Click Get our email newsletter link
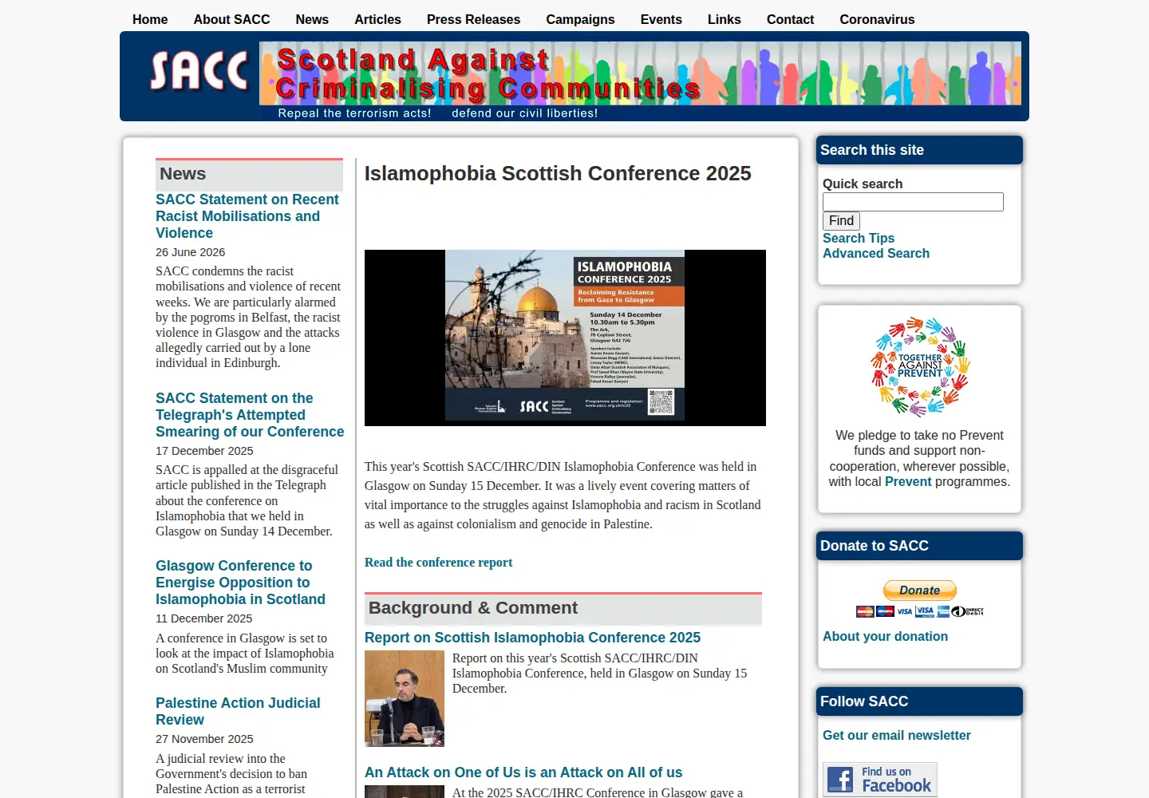The image size is (1149, 798). (x=897, y=735)
